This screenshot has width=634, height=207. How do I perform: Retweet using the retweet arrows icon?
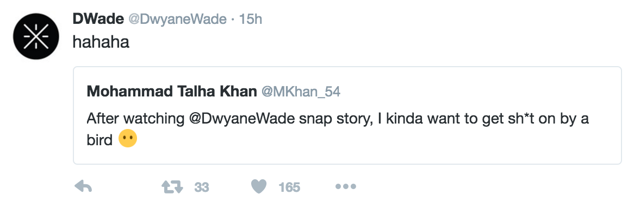tap(172, 187)
